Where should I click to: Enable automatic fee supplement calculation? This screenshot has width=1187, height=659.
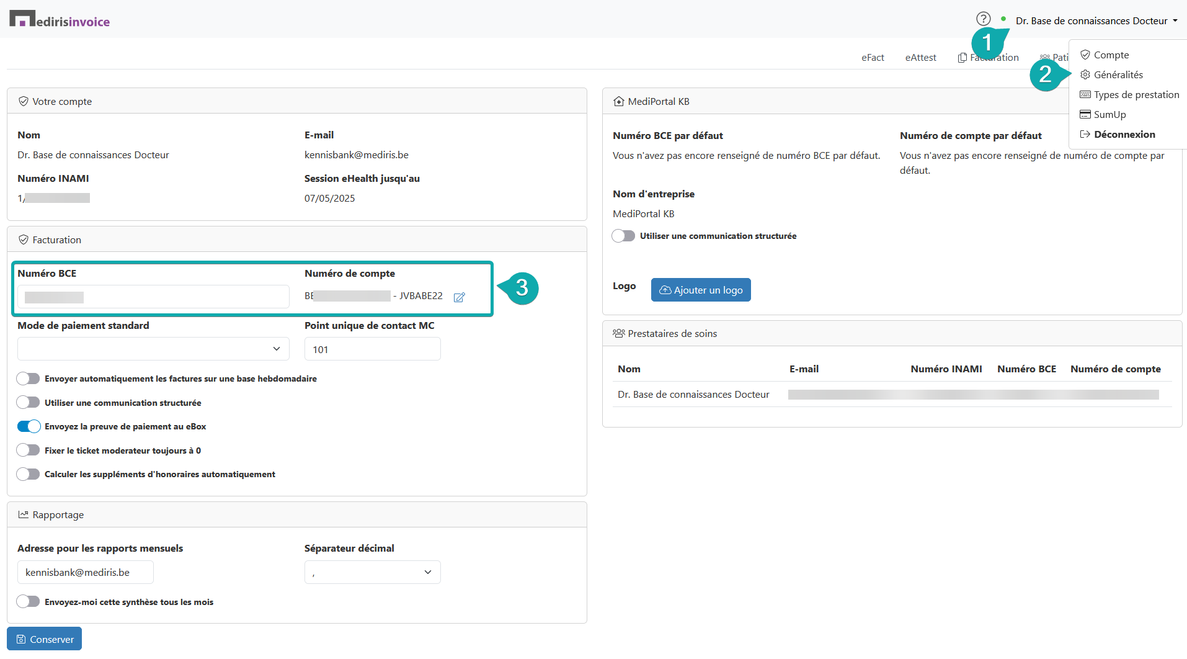click(28, 474)
